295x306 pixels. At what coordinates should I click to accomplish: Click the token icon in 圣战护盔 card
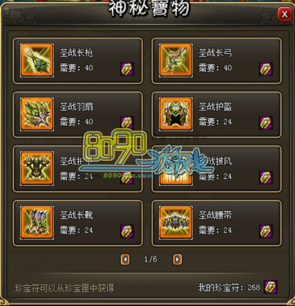(x=266, y=123)
